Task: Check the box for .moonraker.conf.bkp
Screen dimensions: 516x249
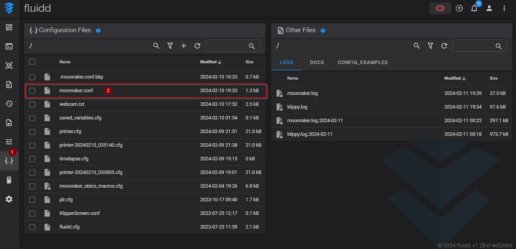Action: point(32,77)
